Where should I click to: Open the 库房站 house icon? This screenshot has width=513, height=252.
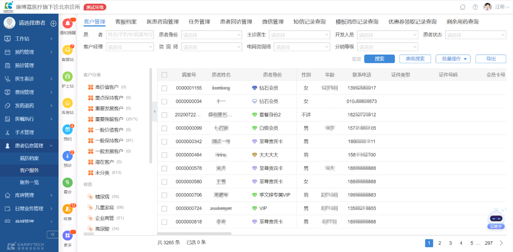(x=67, y=103)
